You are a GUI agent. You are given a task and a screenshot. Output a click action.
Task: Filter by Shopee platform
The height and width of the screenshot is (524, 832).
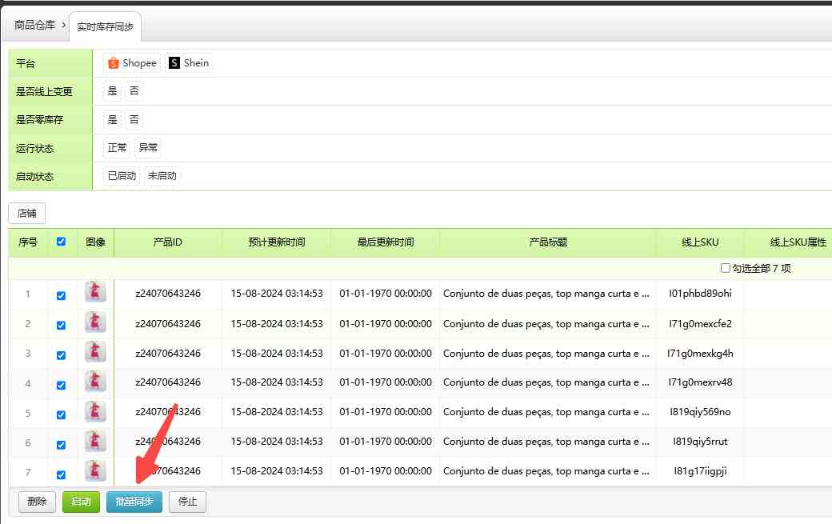click(132, 63)
